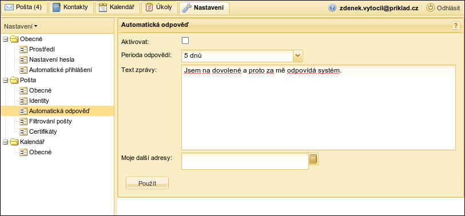The image size is (465, 216).
Task: Click into Moje další adresy field
Action: tap(245, 162)
